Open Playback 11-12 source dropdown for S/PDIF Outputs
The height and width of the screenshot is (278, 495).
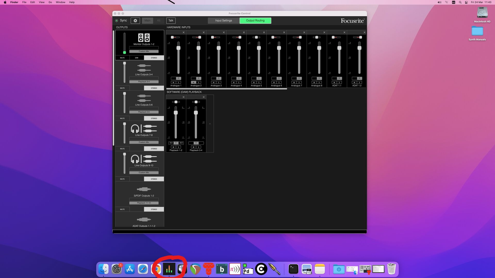[x=144, y=203]
